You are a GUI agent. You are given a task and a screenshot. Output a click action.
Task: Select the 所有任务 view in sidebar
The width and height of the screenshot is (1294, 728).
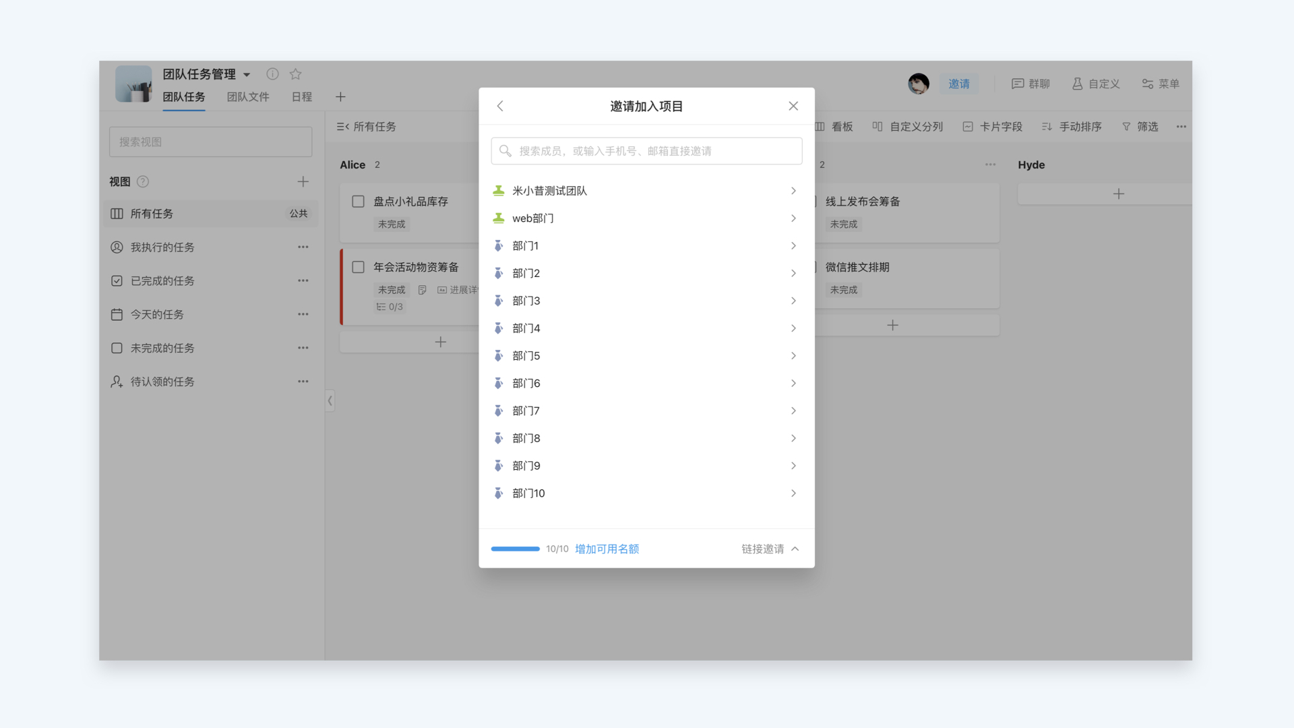[210, 214]
